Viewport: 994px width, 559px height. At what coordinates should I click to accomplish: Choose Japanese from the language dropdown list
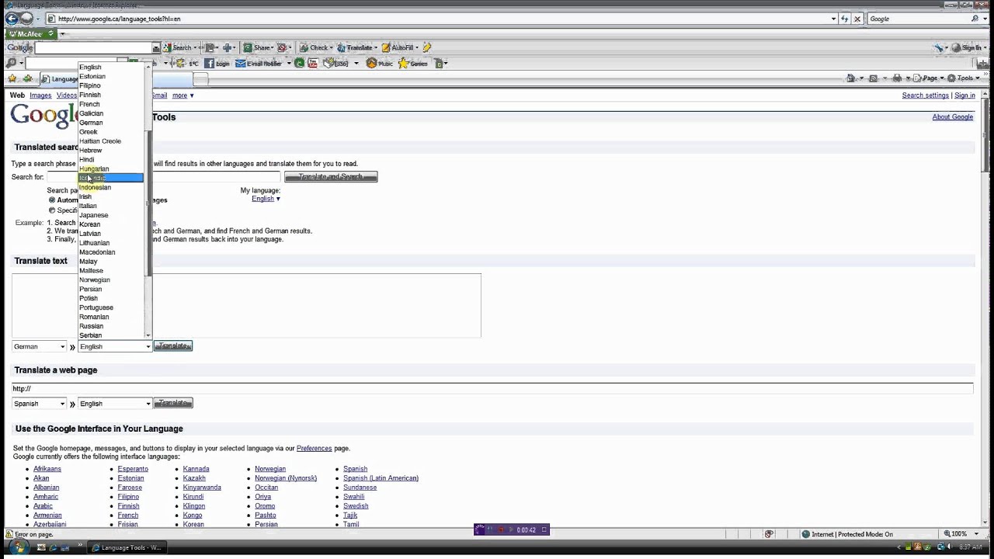(110, 215)
